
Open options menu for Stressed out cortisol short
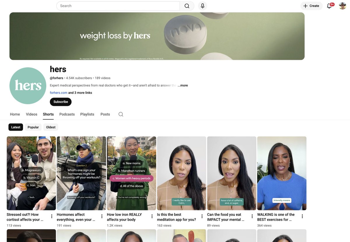click(x=52, y=216)
